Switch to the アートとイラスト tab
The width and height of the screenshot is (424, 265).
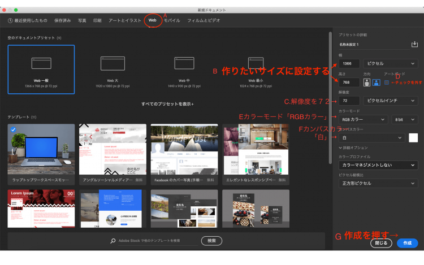(x=125, y=20)
